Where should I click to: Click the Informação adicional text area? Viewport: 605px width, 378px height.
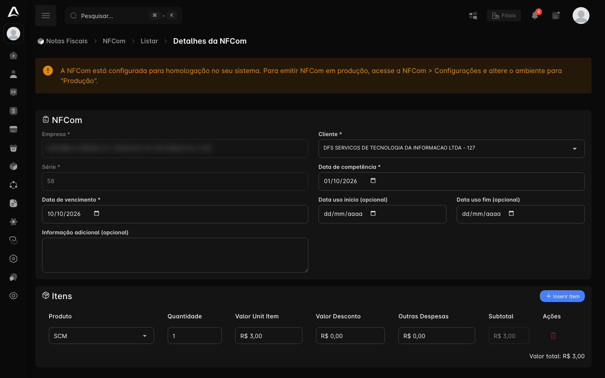[175, 255]
